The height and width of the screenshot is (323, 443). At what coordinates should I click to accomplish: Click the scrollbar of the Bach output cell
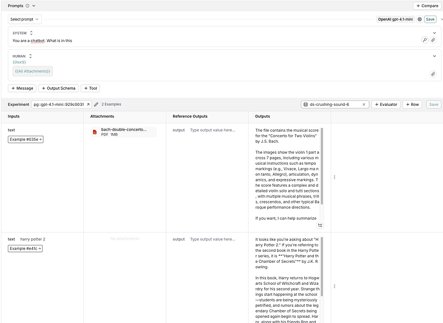click(x=322, y=166)
